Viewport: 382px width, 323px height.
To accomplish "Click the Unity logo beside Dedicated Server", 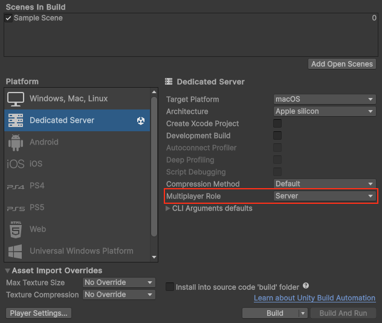I will tap(141, 120).
